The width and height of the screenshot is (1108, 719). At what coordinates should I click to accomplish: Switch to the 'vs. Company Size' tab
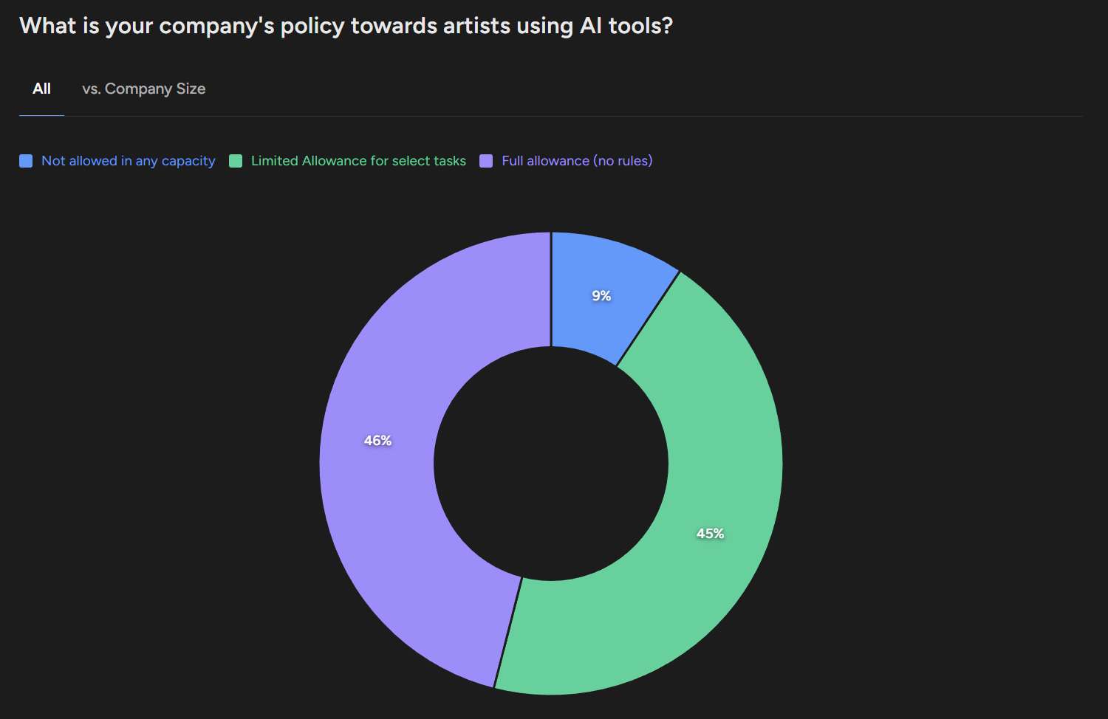pyautogui.click(x=144, y=89)
